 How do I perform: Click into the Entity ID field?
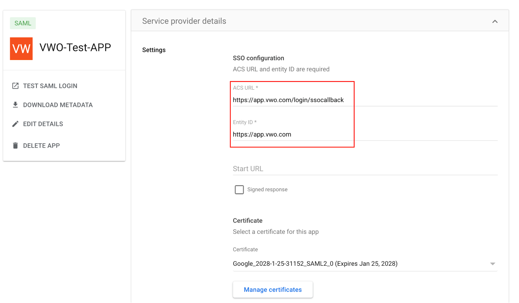(365, 134)
